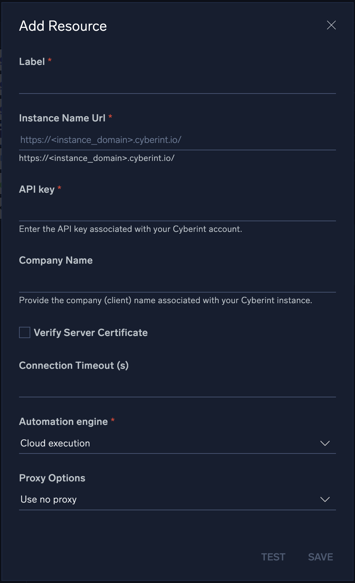Click into the API key field

177,211
